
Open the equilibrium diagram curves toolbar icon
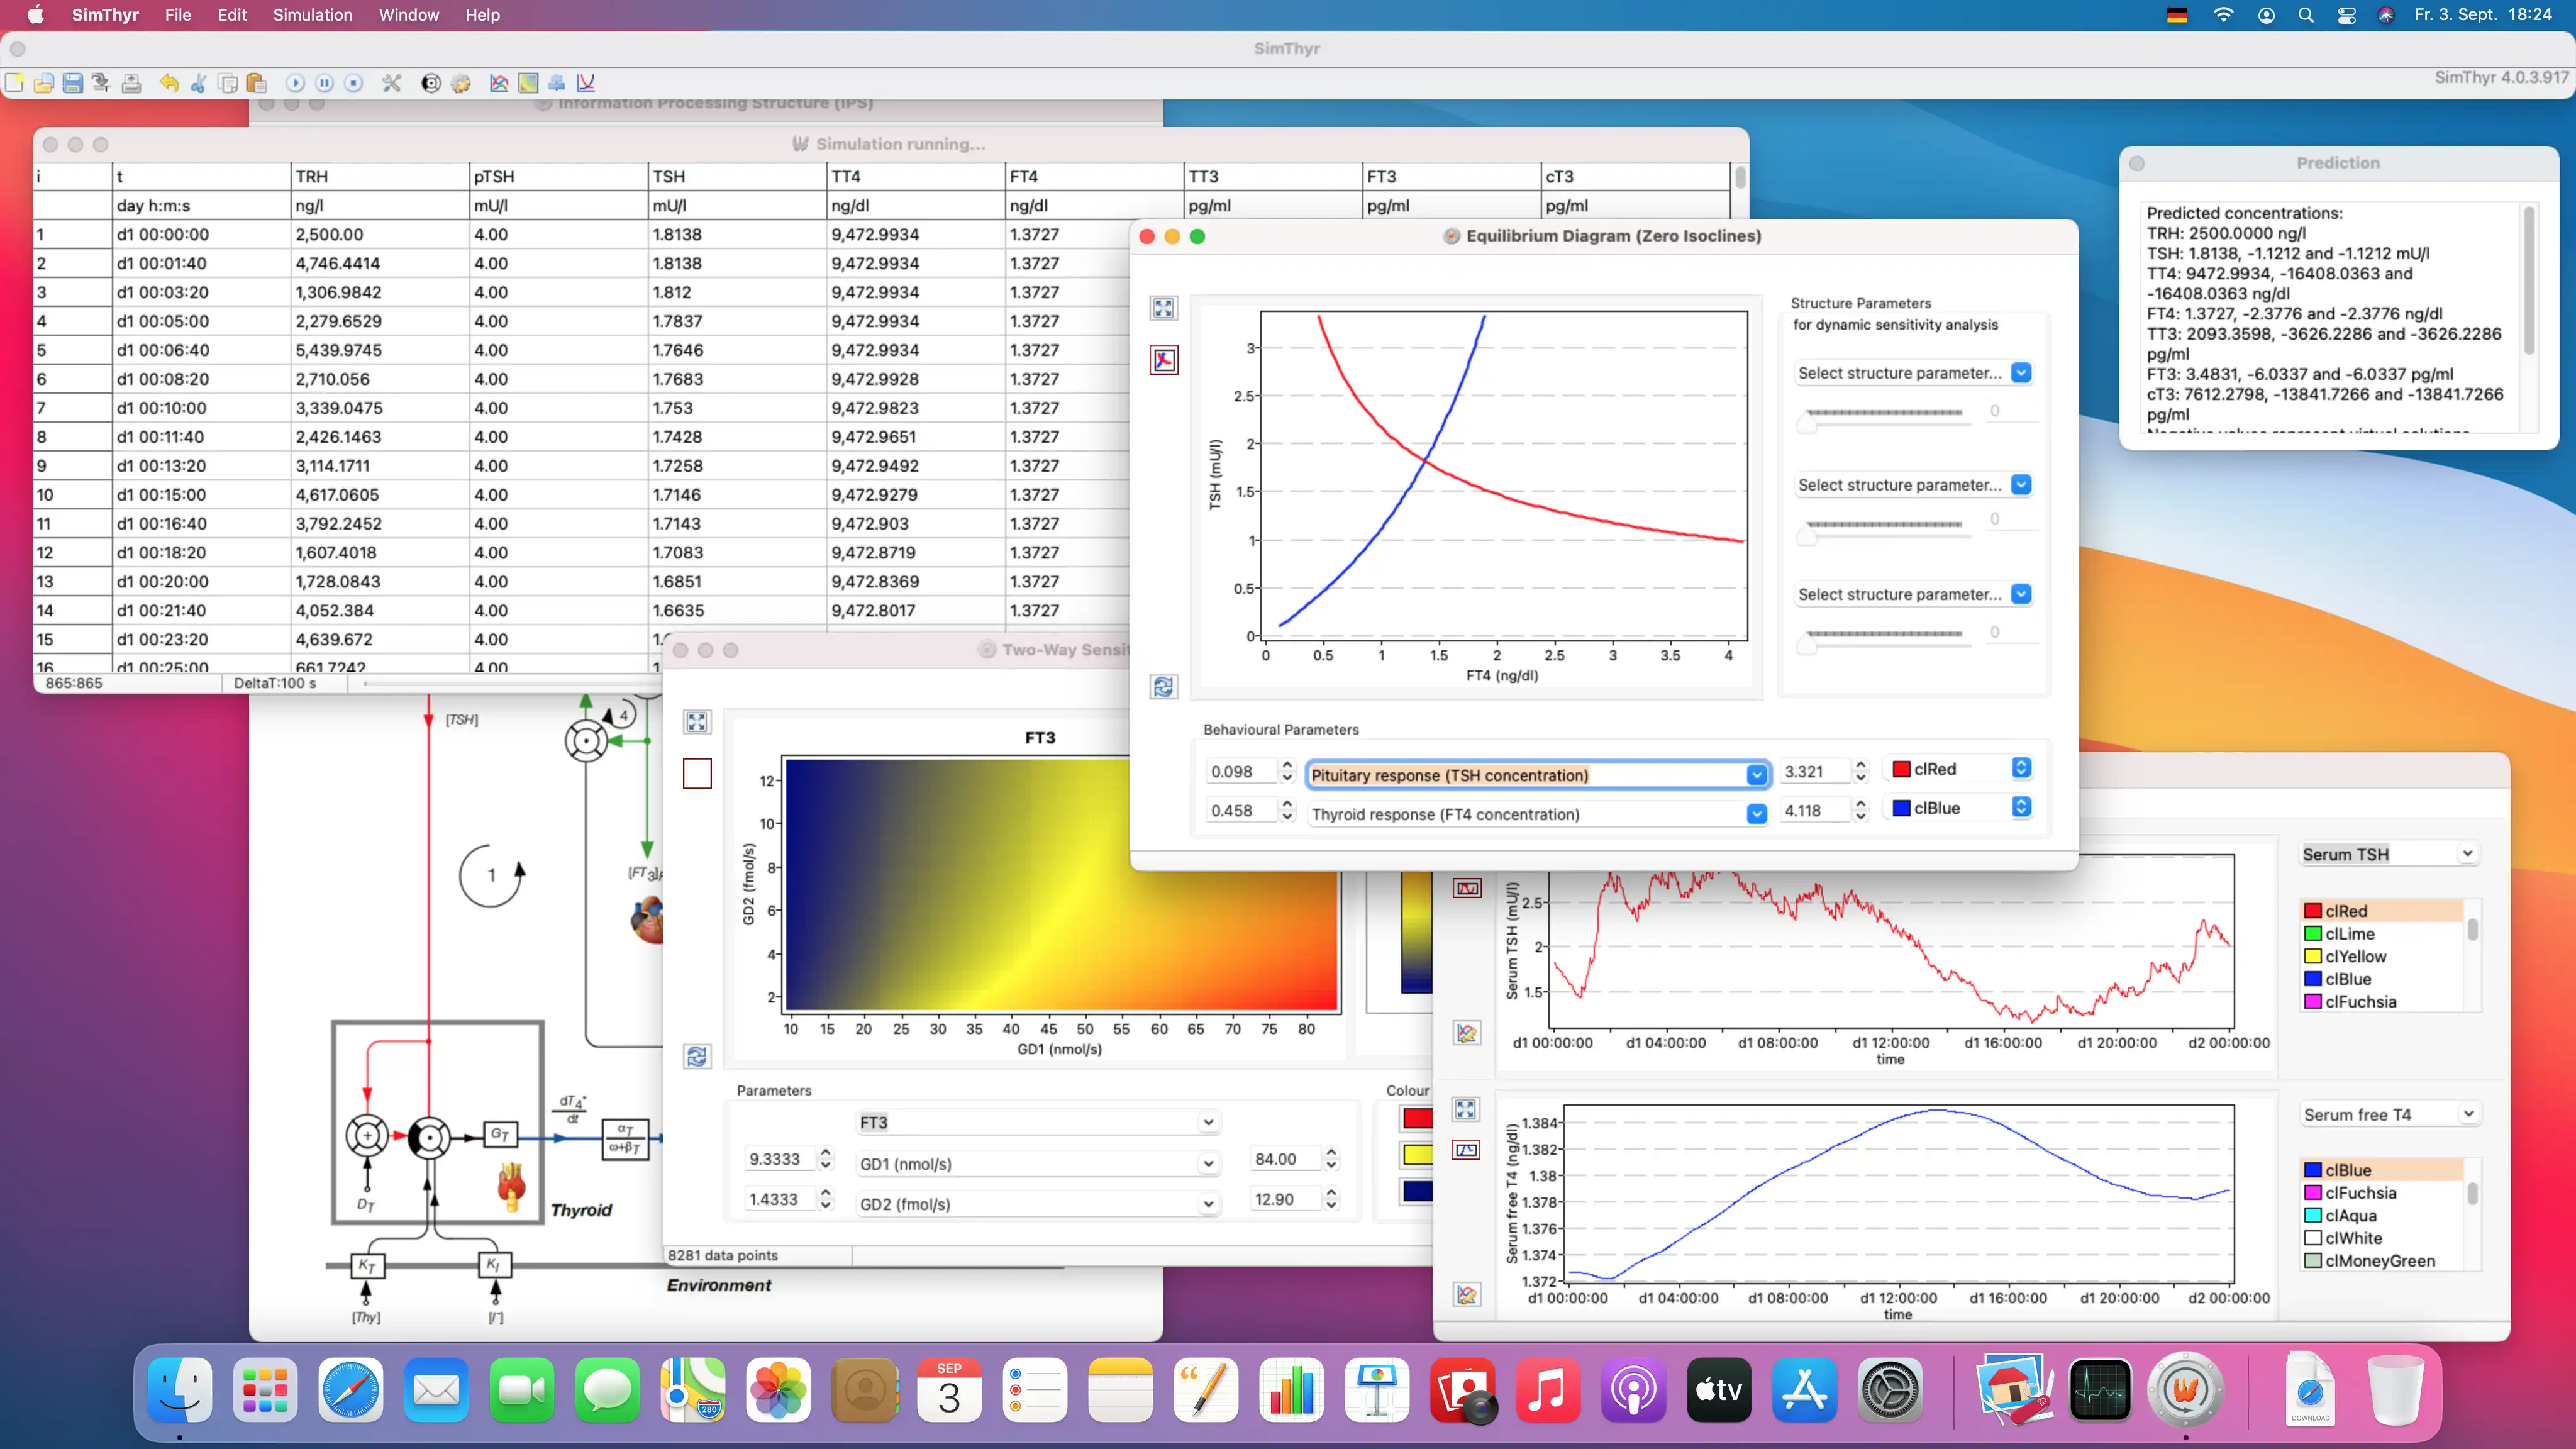point(586,83)
